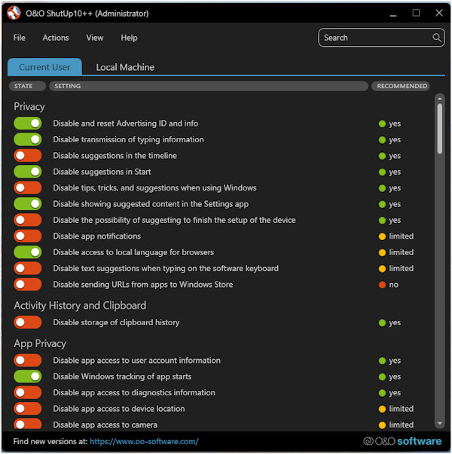Click 'yes' label for clipboard history row
This screenshot has width=452, height=454.
point(395,323)
